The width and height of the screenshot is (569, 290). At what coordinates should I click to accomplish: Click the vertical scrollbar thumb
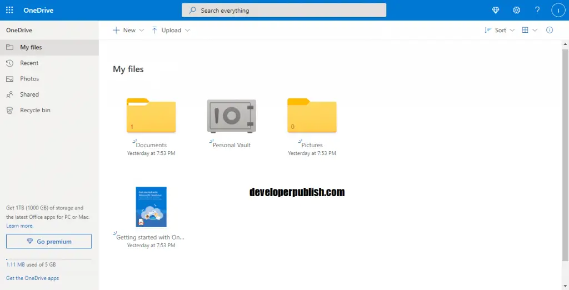click(565, 155)
